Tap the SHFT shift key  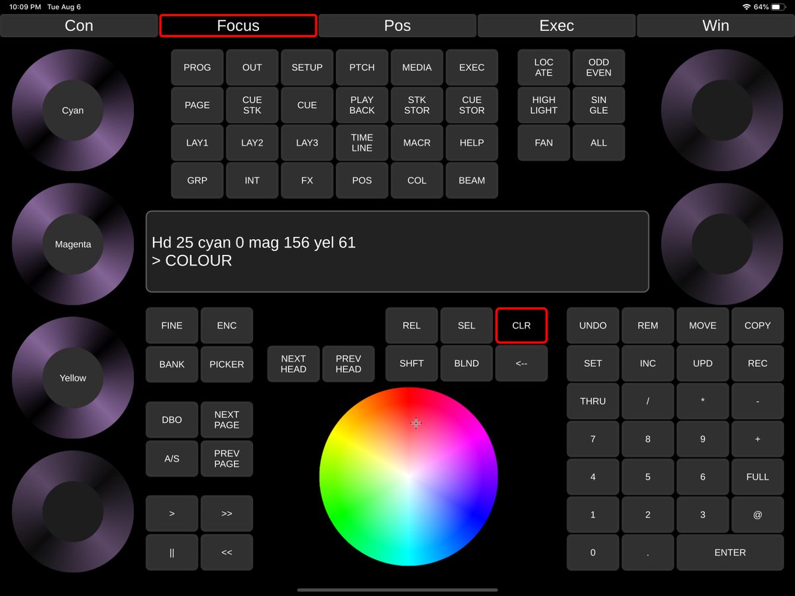coord(412,364)
